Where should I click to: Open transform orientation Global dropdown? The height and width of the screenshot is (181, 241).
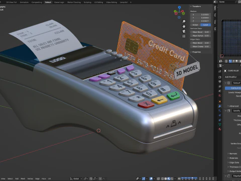(x=76, y=178)
